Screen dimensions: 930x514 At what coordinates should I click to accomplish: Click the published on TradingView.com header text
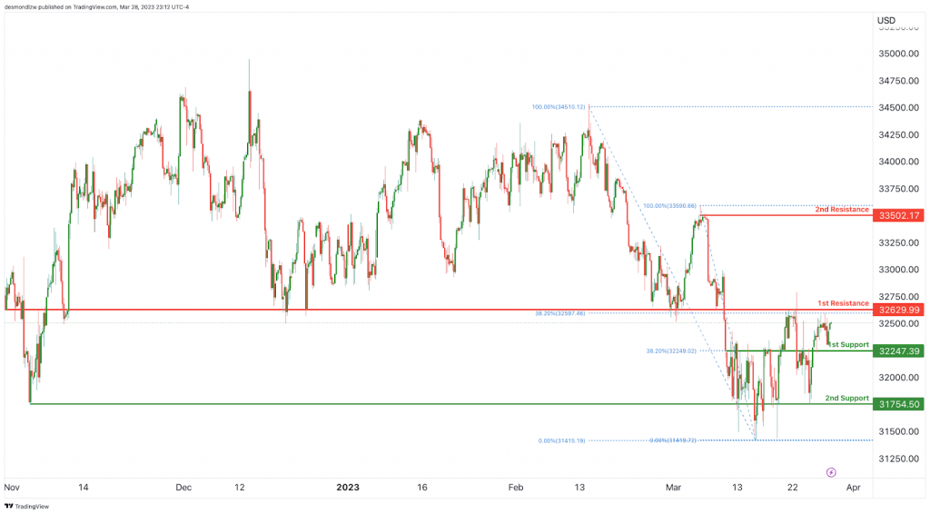84,7
